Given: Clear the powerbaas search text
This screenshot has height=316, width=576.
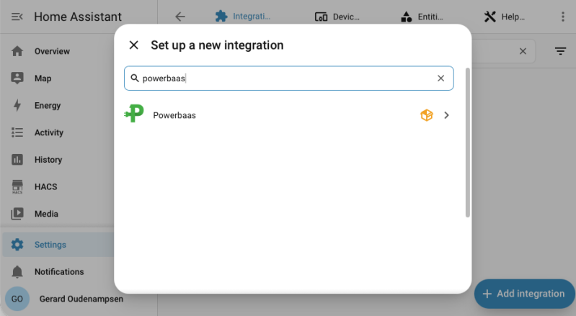Looking at the screenshot, I should tap(440, 78).
